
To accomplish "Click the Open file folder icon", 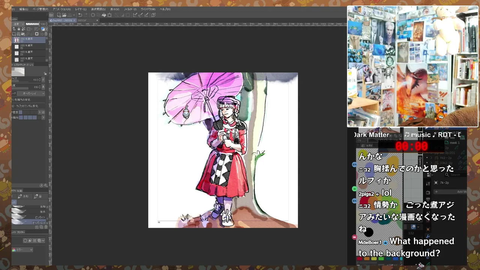I will tap(64, 15).
